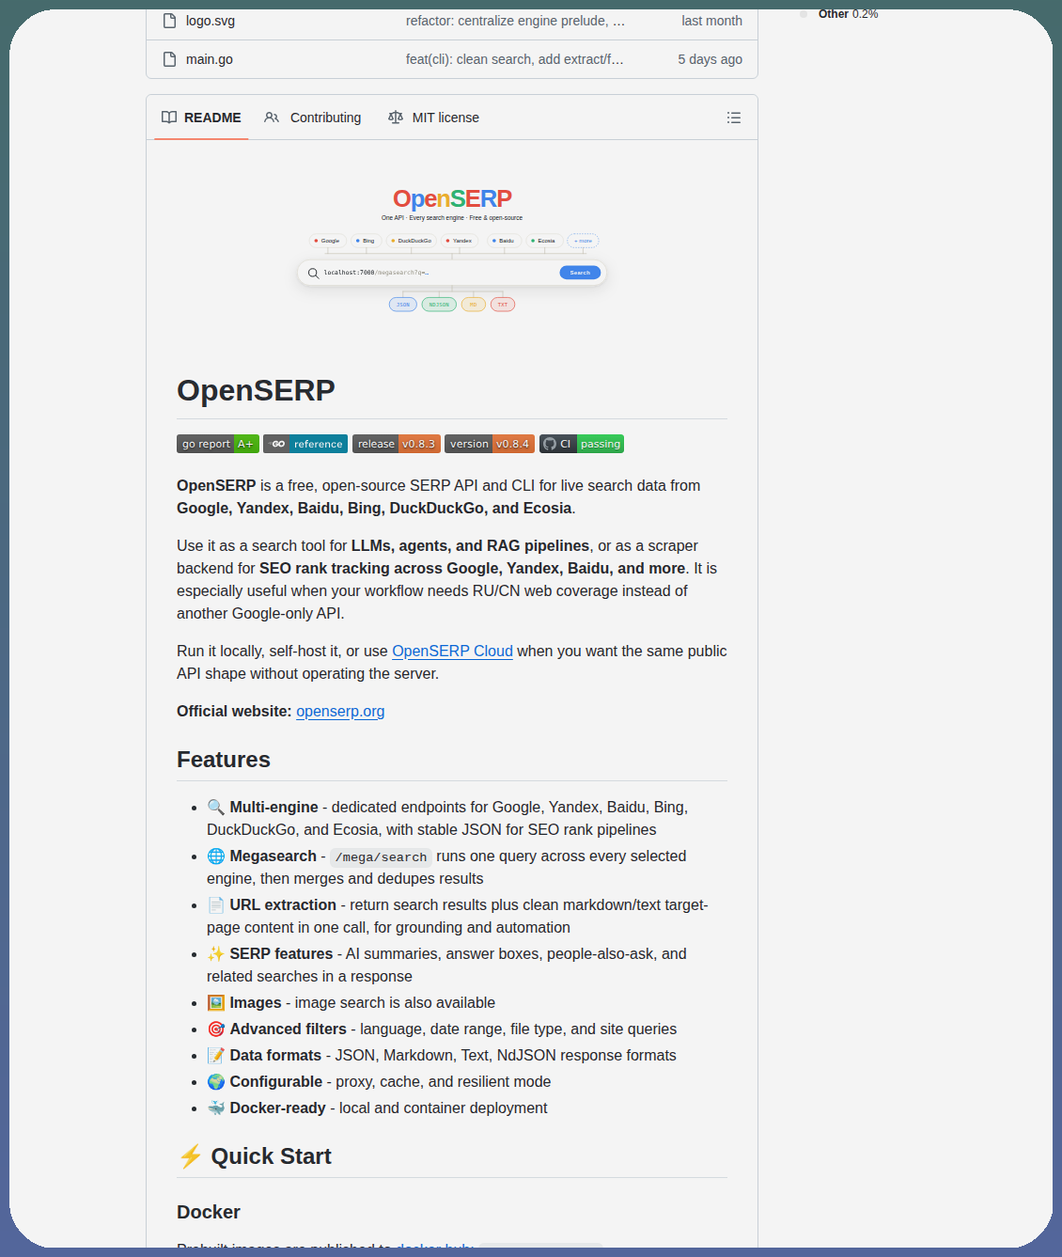Click the memo emoji beside Data formats
The image size is (1062, 1257).
tap(216, 1055)
